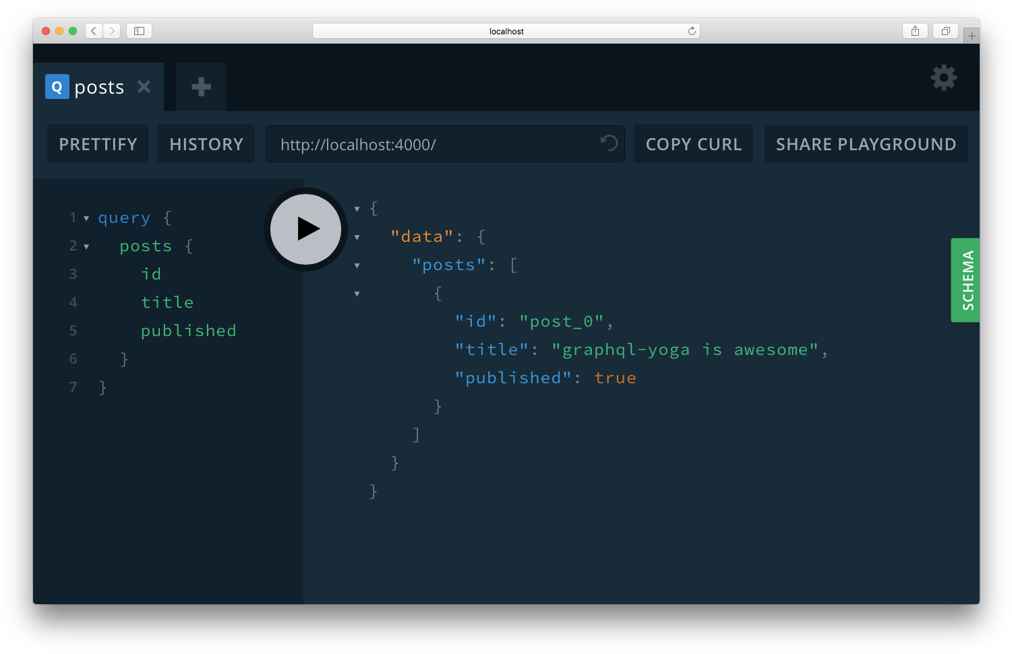Screen dimensions: 1012x654
Task: Switch to the posts tab
Action: [x=100, y=86]
